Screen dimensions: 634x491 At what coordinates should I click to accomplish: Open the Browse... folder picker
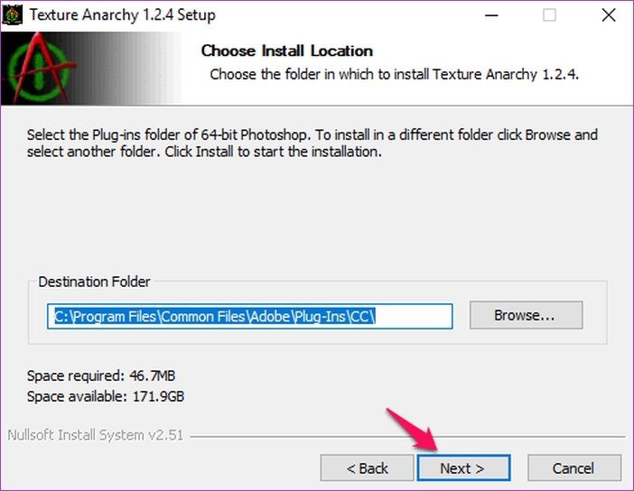[x=526, y=315]
